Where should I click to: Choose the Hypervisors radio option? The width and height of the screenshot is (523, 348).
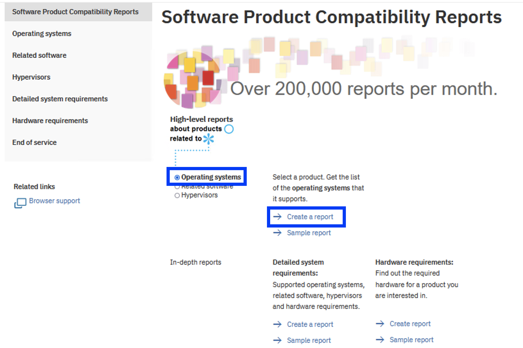pos(177,195)
